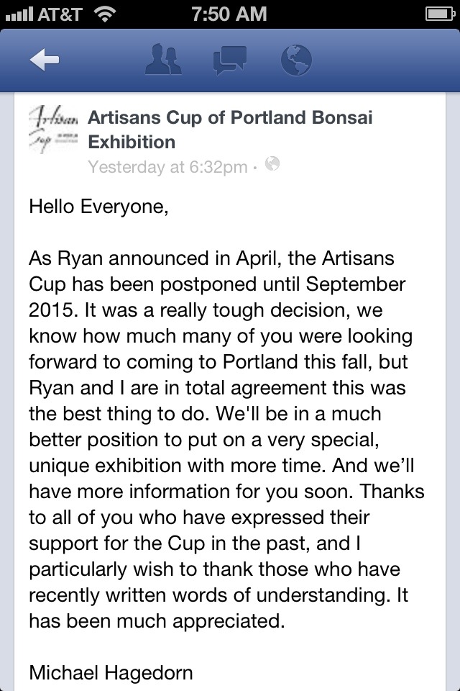This screenshot has width=460, height=691.
Task: Tap the public privacy globe beside timestamp
Action: [x=272, y=164]
